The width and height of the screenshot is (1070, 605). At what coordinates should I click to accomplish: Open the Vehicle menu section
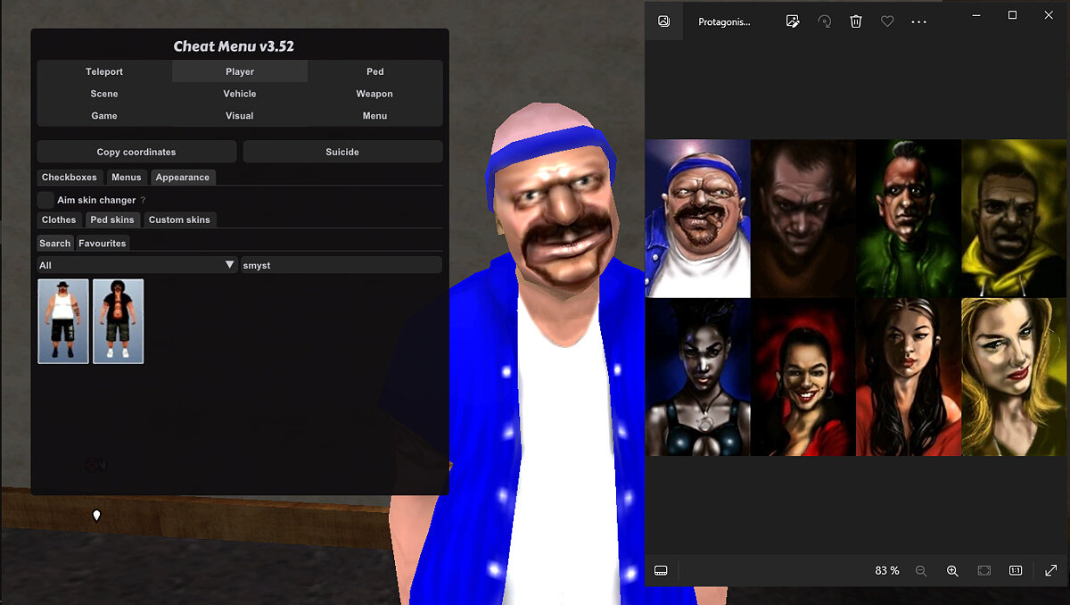pyautogui.click(x=240, y=94)
